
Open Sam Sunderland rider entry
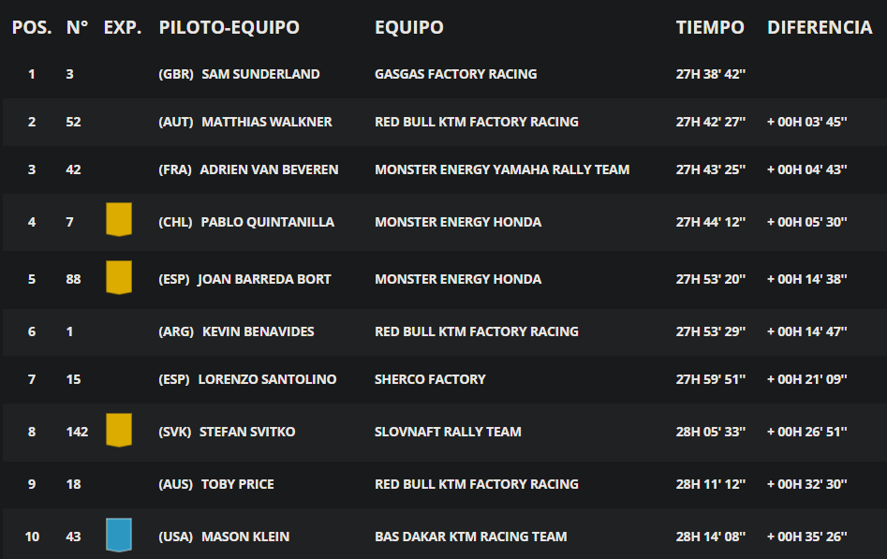[x=260, y=74]
